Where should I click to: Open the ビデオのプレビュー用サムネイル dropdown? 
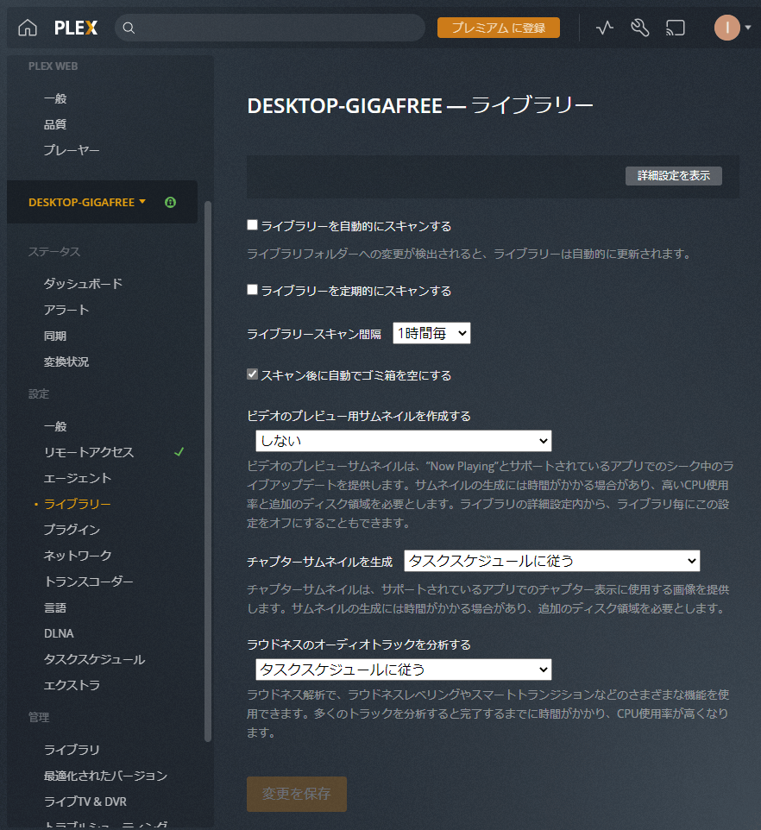coord(403,441)
